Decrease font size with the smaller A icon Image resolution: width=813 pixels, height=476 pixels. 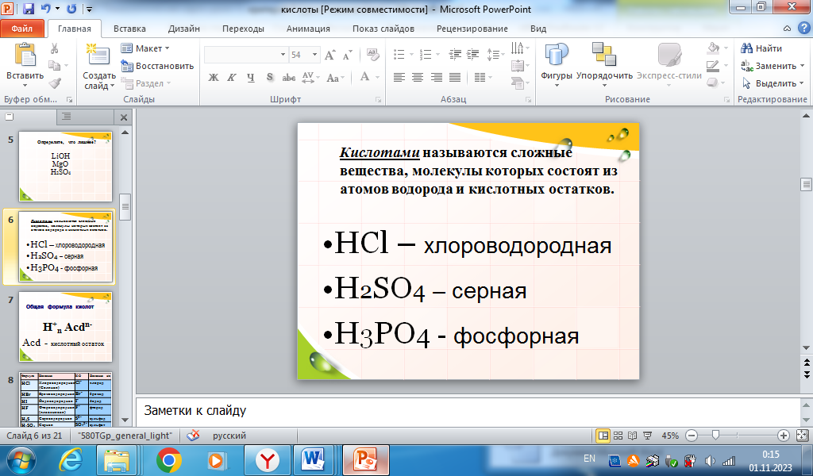(348, 55)
